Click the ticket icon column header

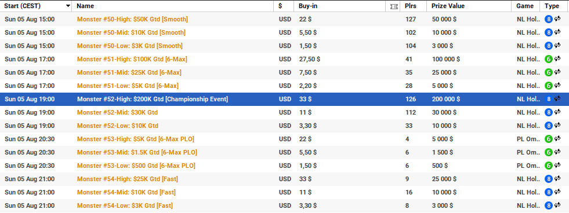[393, 6]
